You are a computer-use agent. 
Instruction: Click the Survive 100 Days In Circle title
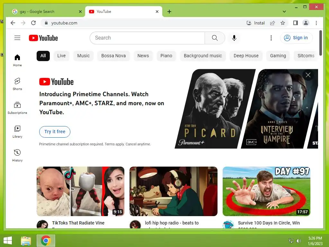click(x=269, y=223)
